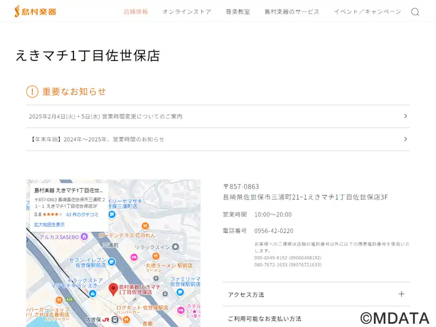Open the 島村楽器のサービス menu
The height and width of the screenshot is (327, 436).
tap(292, 11)
